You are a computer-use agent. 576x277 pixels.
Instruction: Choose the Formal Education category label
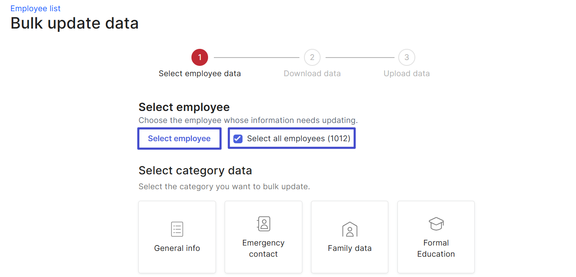(x=436, y=248)
